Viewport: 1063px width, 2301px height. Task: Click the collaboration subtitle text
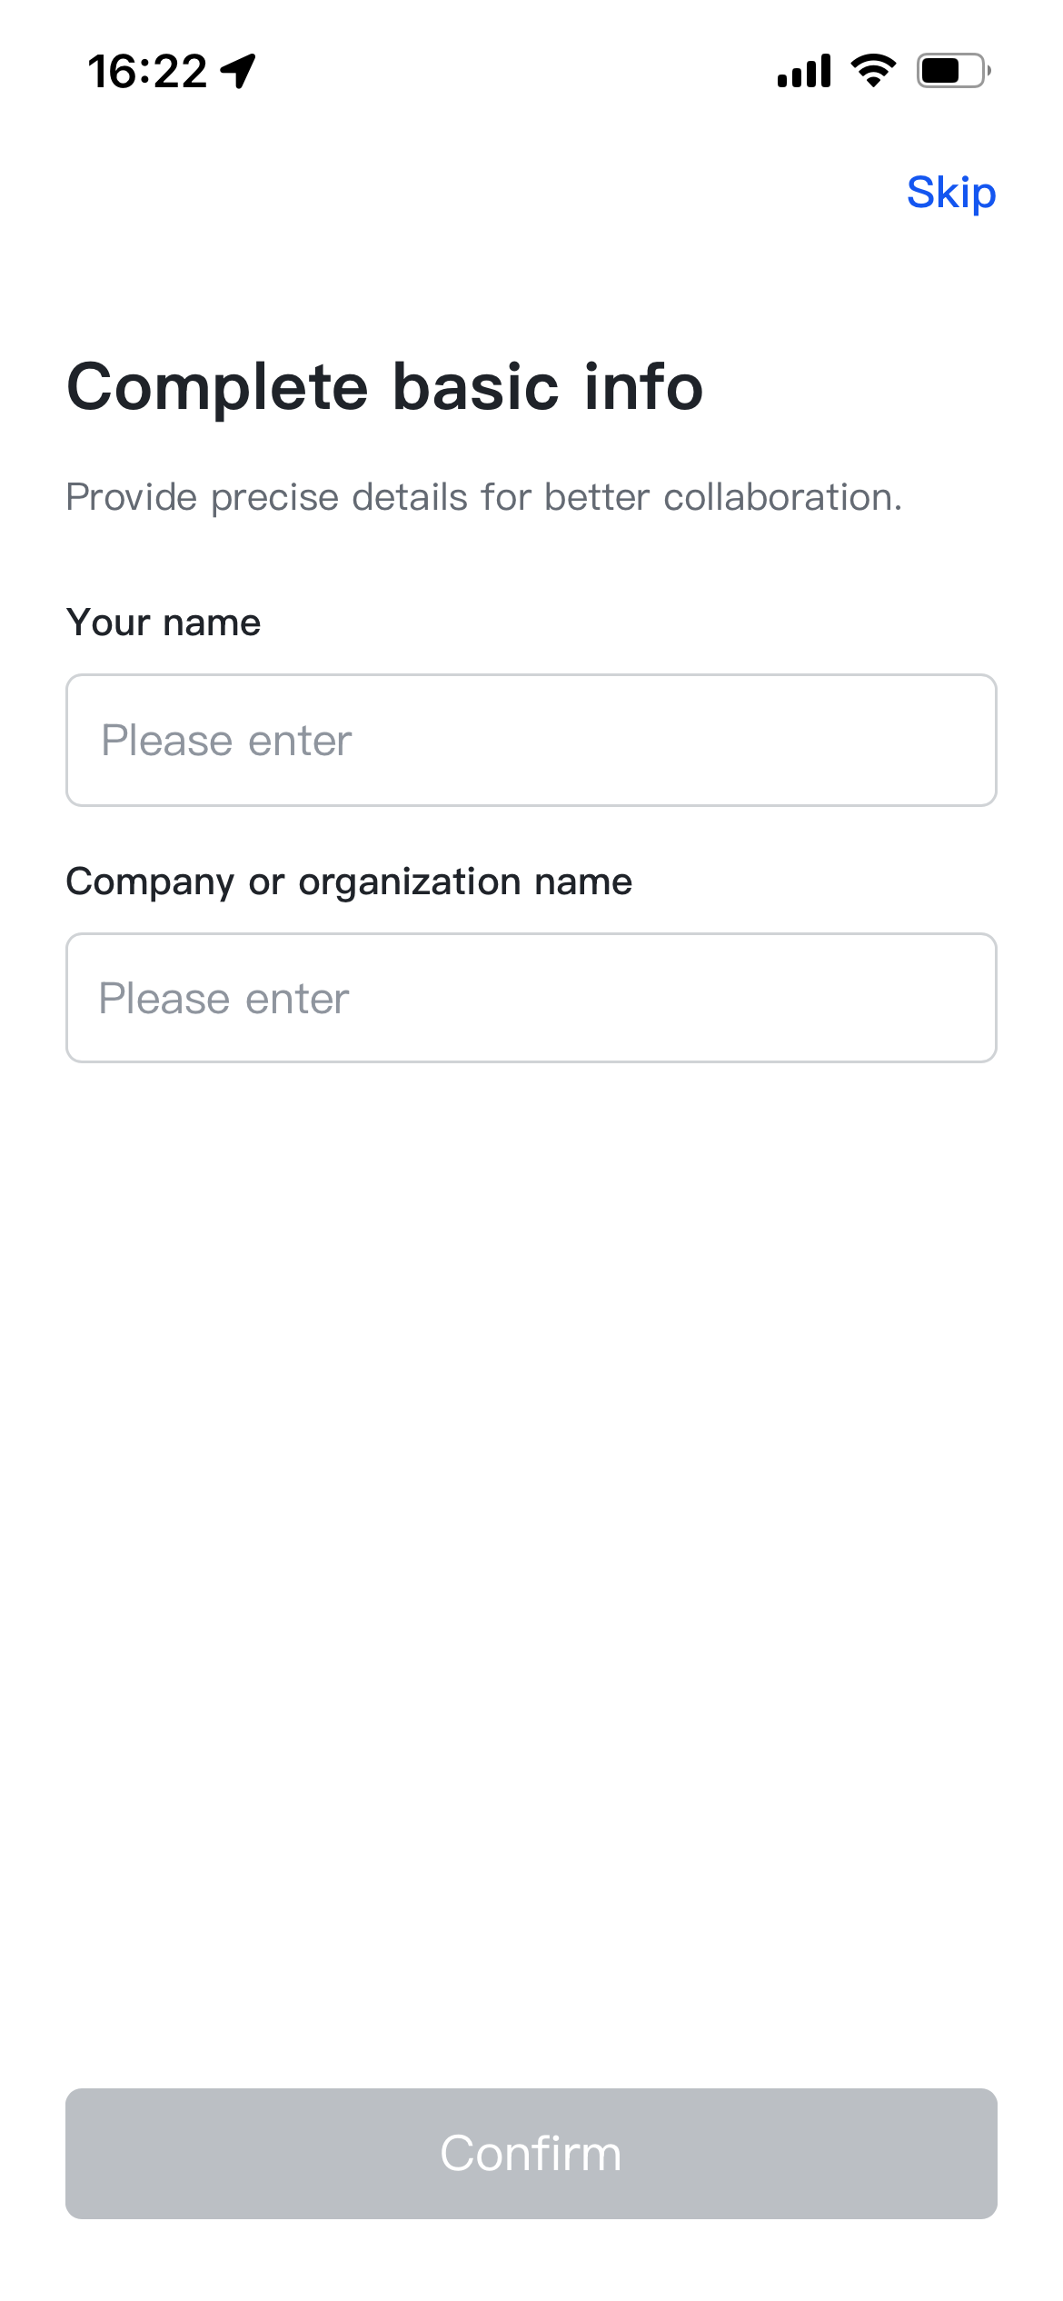484,497
